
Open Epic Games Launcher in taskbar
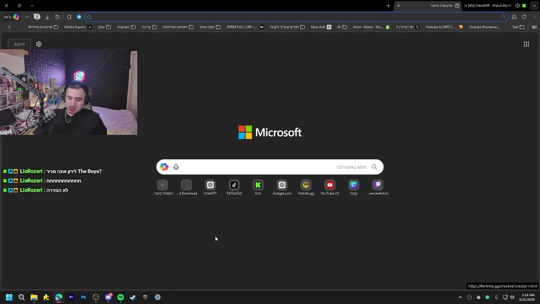coord(145,297)
